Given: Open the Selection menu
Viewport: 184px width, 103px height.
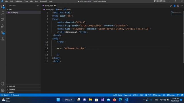Looking at the screenshot, I should click(19, 1).
